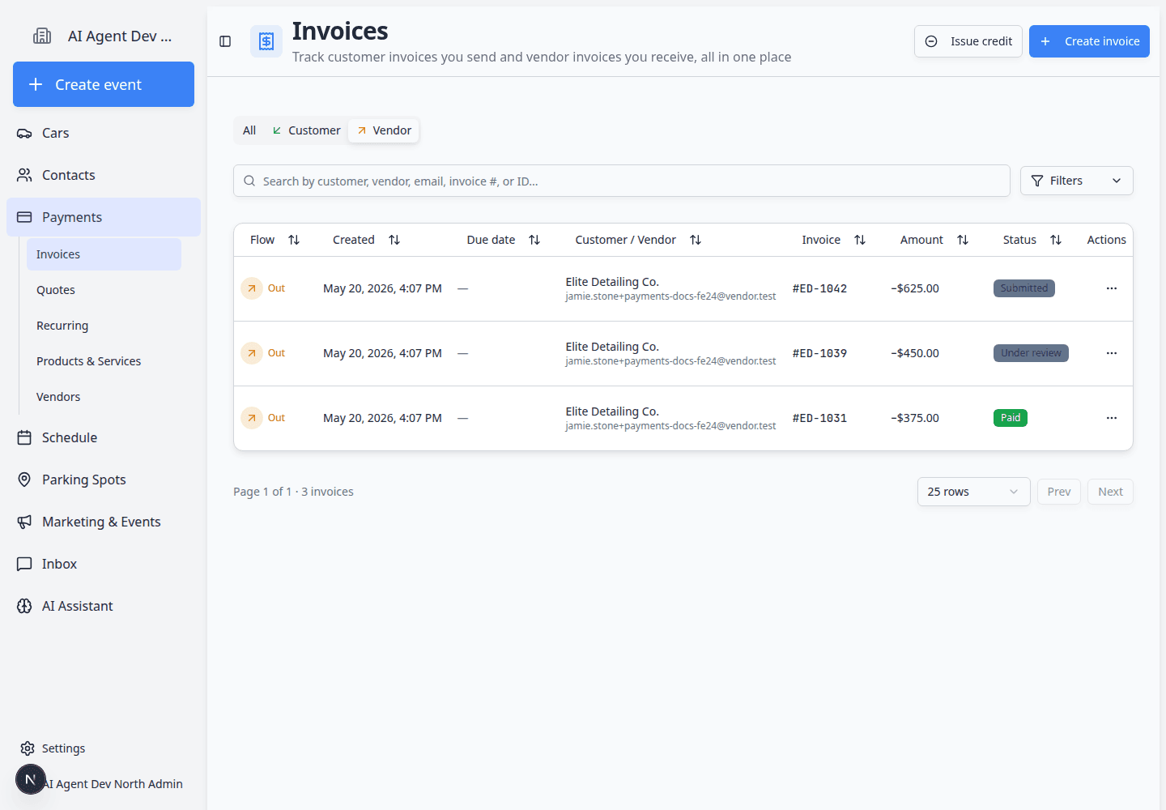
Task: Open Schedule from the sidebar
Action: pos(104,437)
